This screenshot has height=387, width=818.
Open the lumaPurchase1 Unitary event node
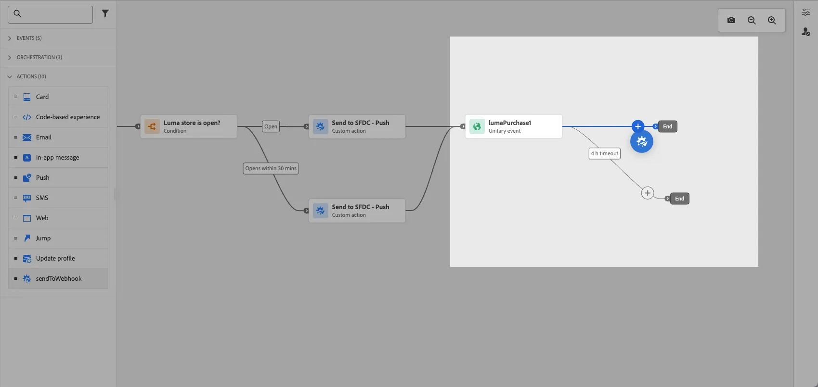[x=514, y=126]
